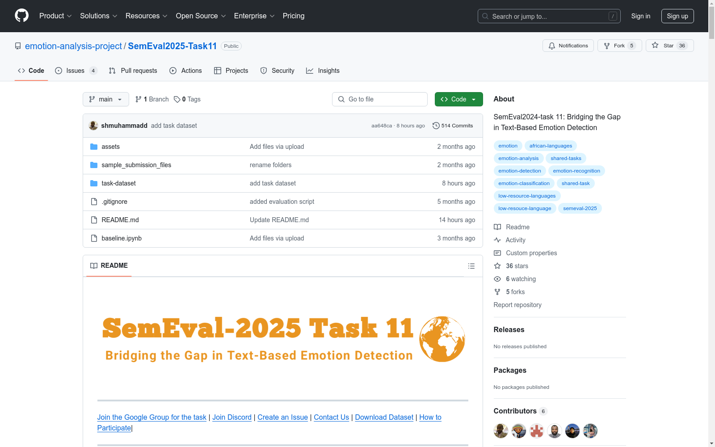Expand the Open Source menu
The height and width of the screenshot is (447, 715).
pyautogui.click(x=201, y=16)
